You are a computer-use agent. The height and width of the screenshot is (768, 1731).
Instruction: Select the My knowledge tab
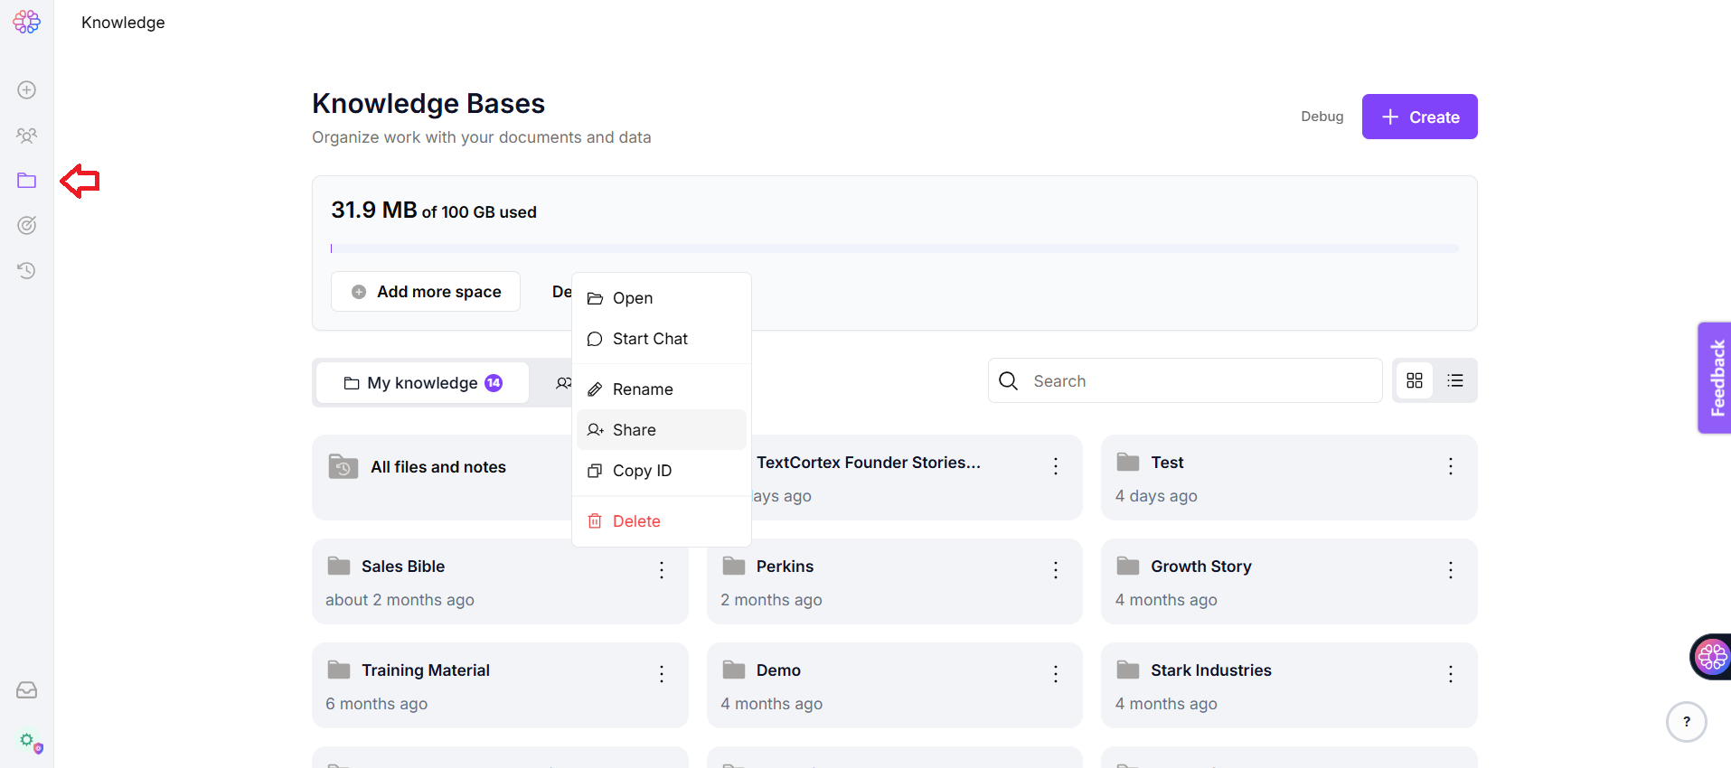[x=422, y=383]
